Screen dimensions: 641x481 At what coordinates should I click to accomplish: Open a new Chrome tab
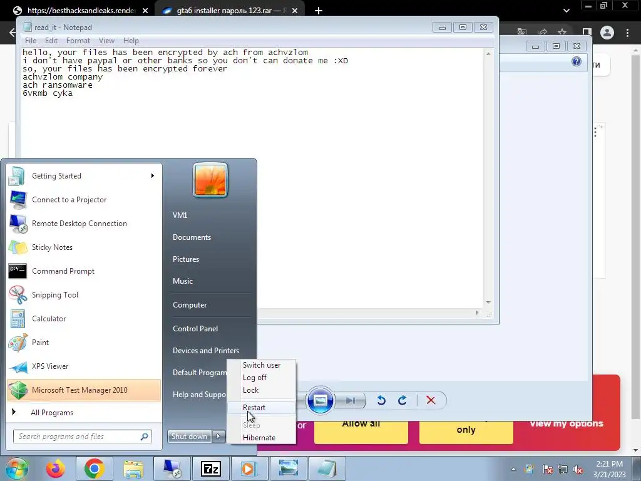coord(319,11)
